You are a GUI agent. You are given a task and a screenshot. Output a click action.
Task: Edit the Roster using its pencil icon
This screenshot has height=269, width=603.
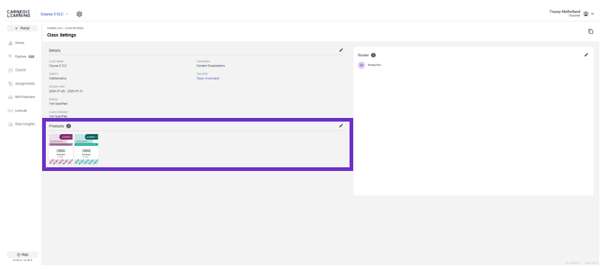(586, 55)
